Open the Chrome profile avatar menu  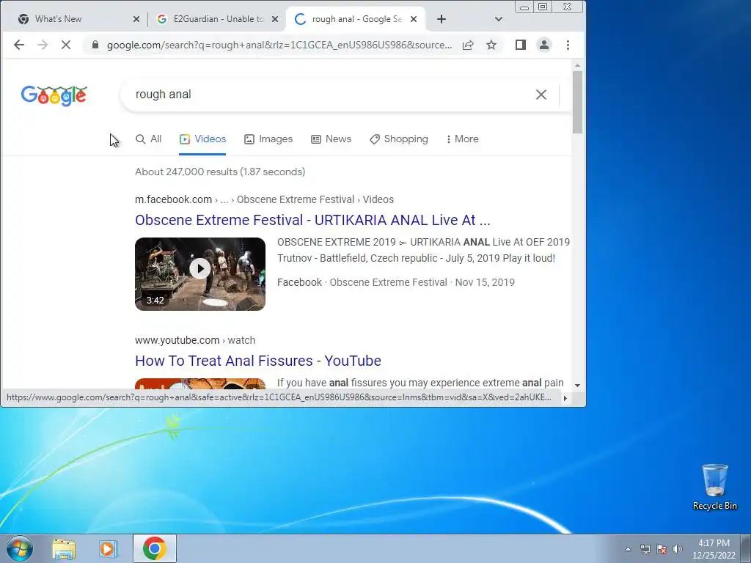(x=544, y=45)
